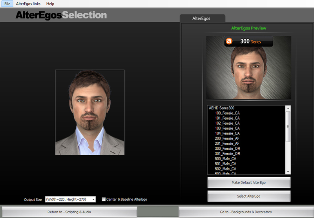Select 501_Male_CA in the list
The width and height of the screenshot is (314, 218).
click(x=225, y=164)
